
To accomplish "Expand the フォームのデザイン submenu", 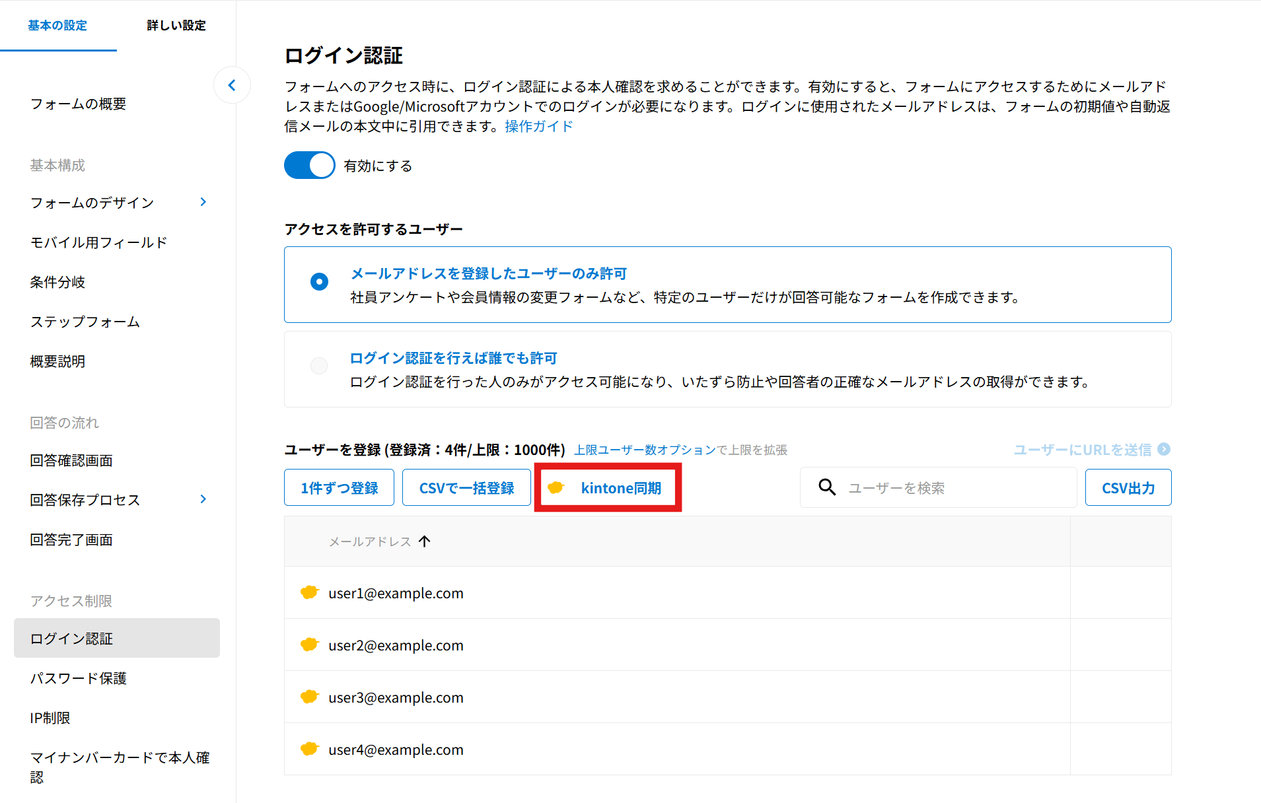I will [x=203, y=202].
